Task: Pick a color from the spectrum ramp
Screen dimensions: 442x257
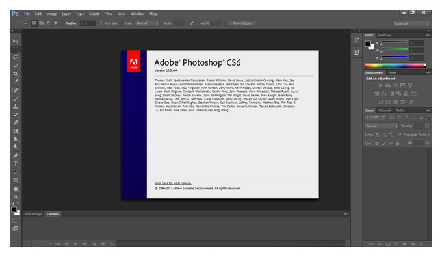Action: 395,66
